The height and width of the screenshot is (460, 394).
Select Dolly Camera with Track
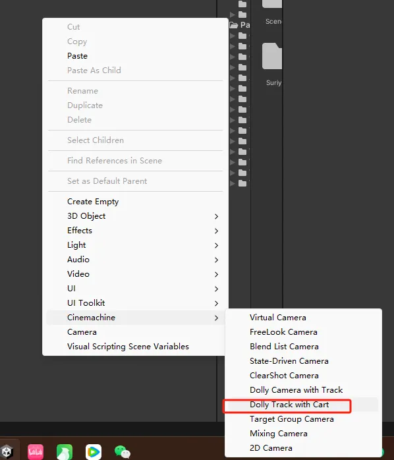[303, 390]
